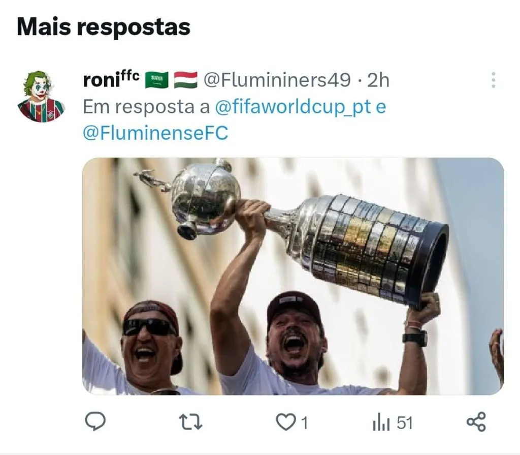The width and height of the screenshot is (520, 455).
Task: Open the Joker avatar profile picture
Action: (x=41, y=96)
